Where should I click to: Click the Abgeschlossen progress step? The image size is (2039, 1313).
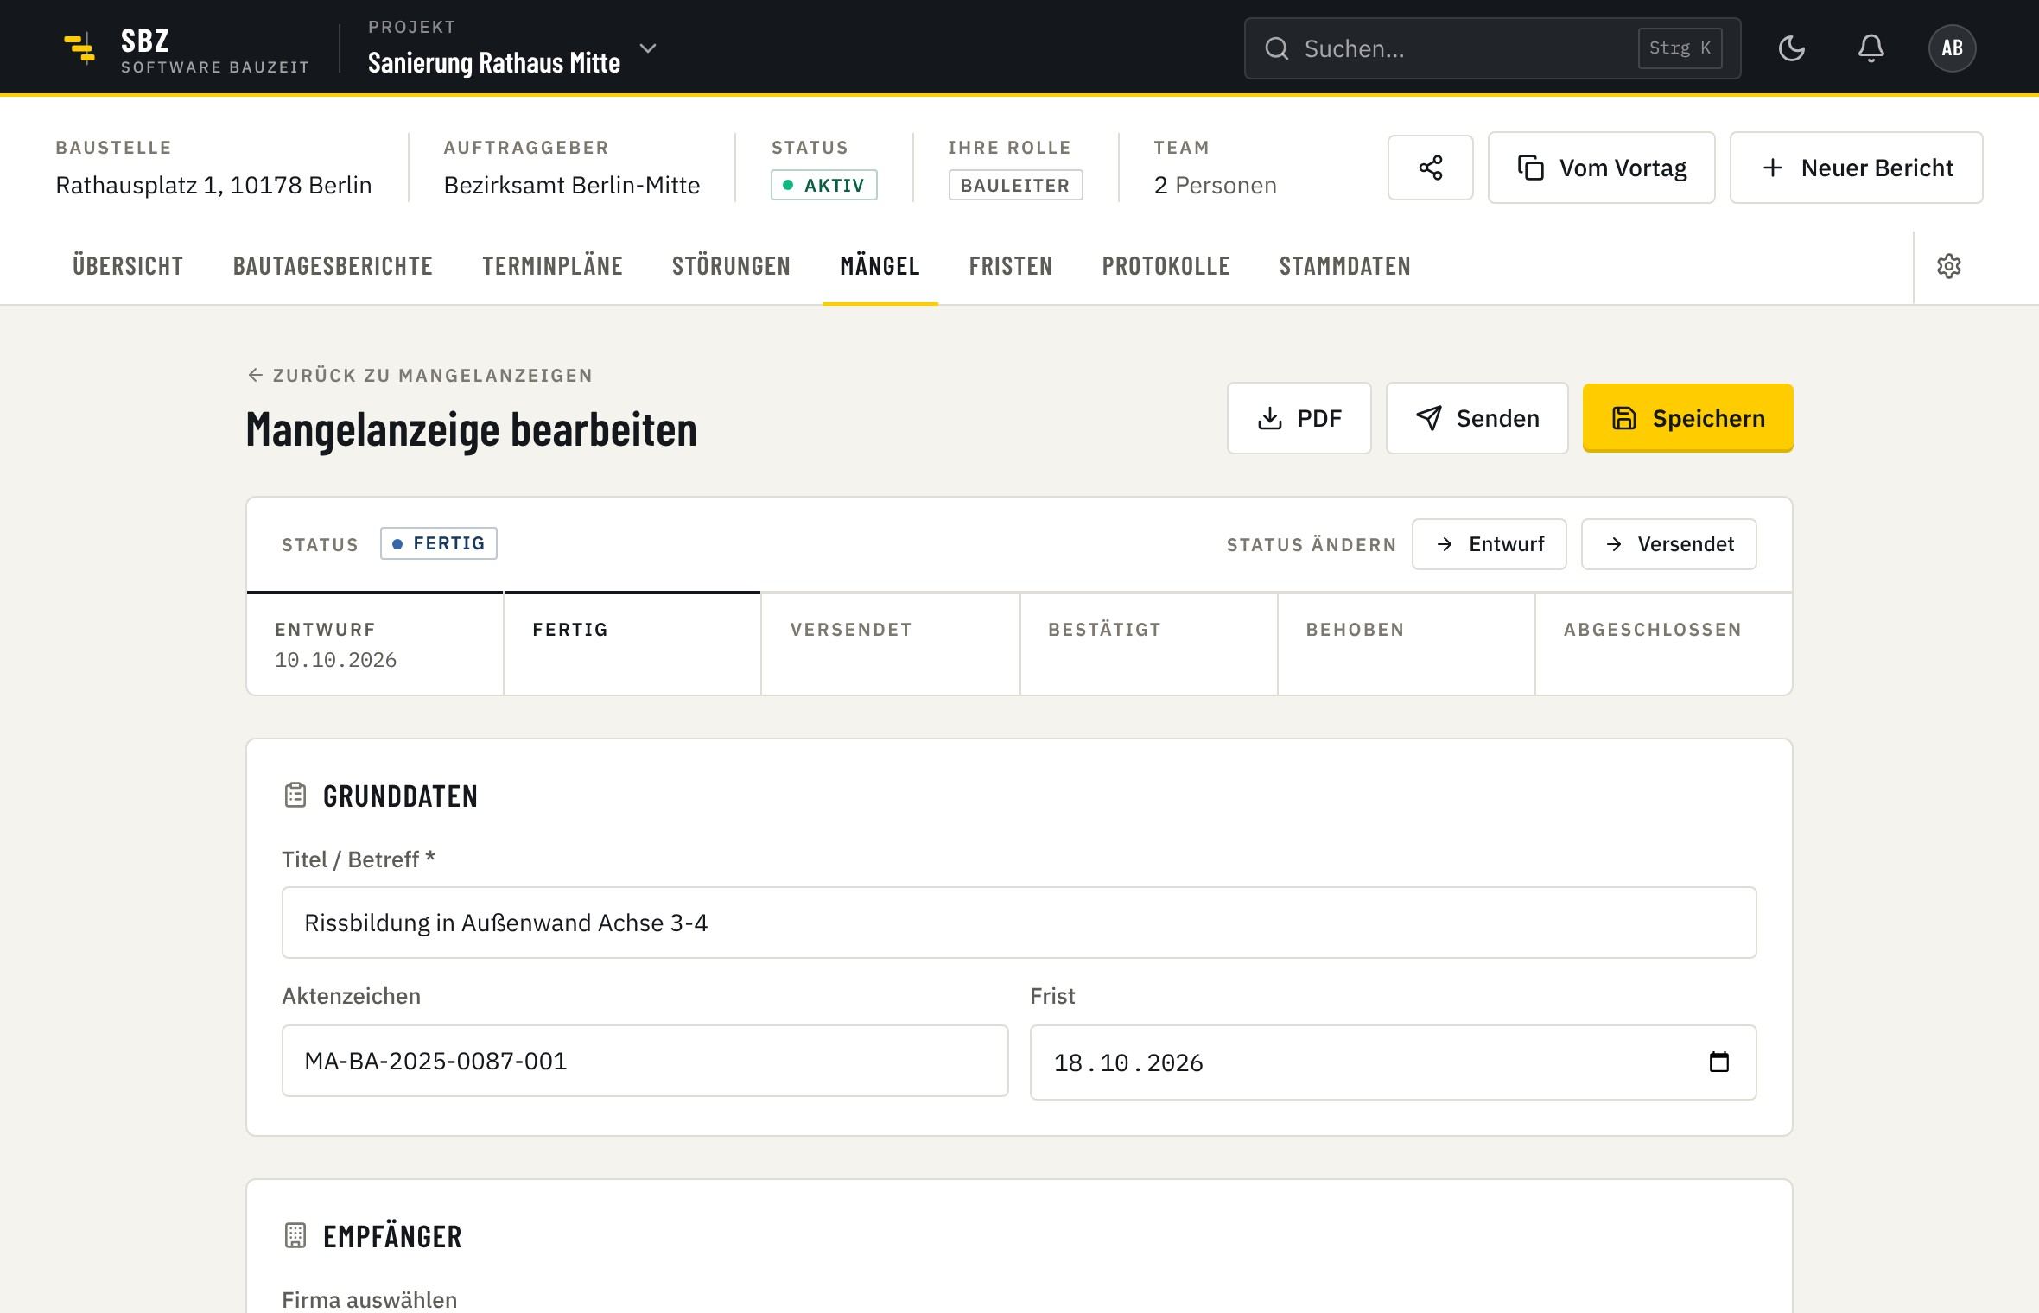pos(1663,644)
